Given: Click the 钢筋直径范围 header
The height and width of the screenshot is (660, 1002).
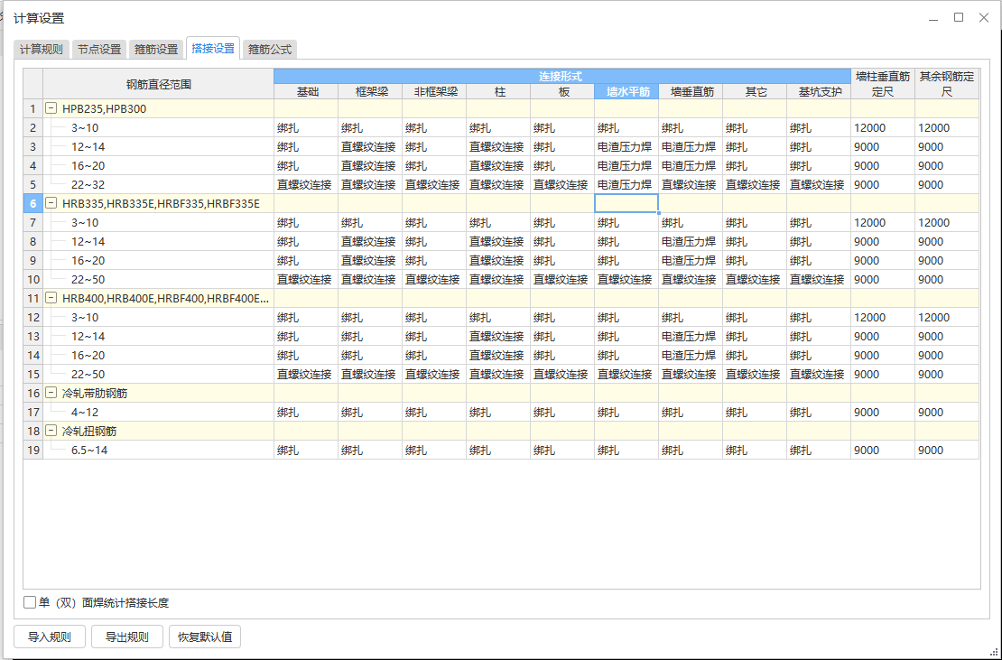Looking at the screenshot, I should (x=159, y=84).
